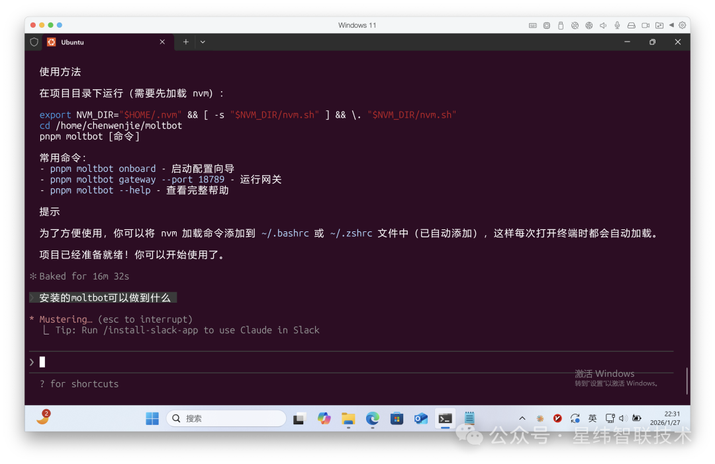Select the Ubuntu terminal tab
This screenshot has height=464, width=715.
99,42
